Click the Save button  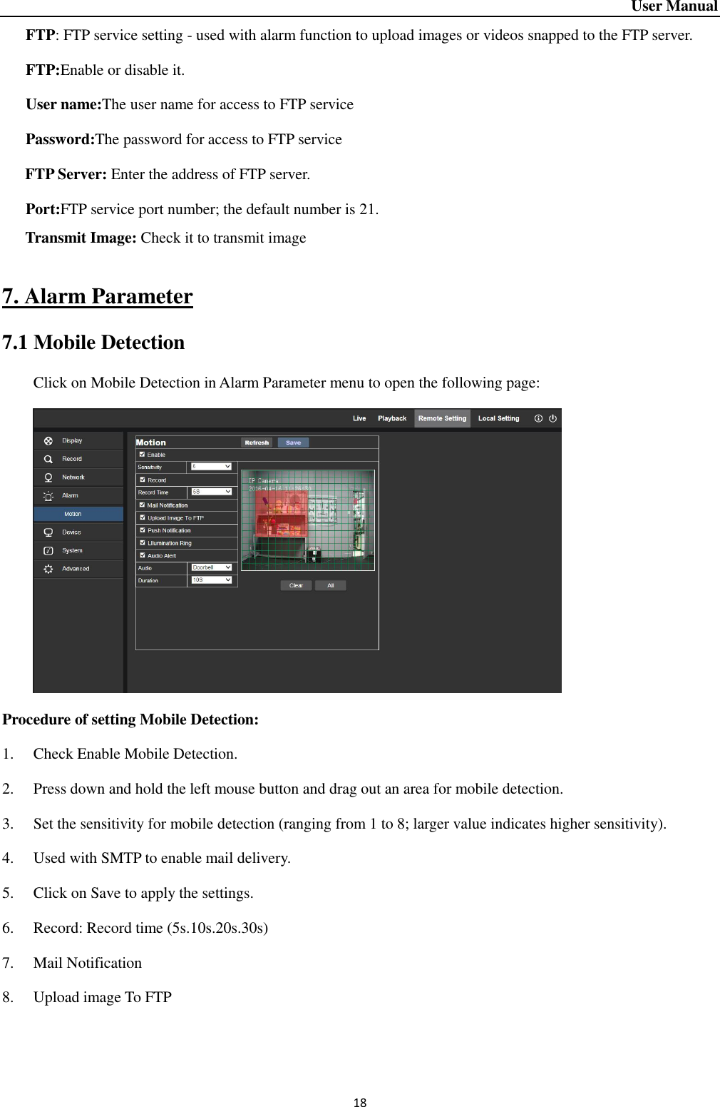[x=294, y=443]
